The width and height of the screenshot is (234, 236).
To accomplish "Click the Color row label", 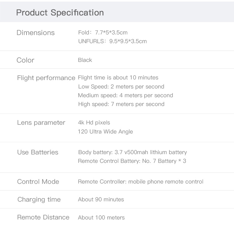I will [26, 60].
